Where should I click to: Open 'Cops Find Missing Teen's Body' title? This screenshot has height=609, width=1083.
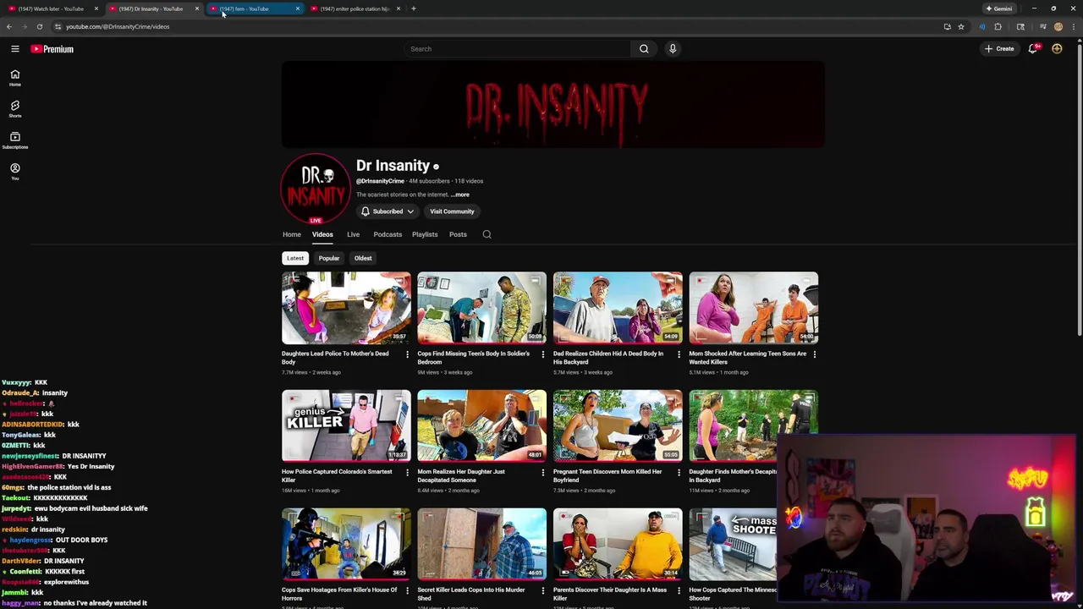pyautogui.click(x=474, y=358)
